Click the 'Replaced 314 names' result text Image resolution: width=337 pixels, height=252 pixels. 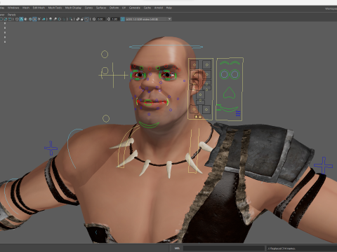tap(282, 248)
